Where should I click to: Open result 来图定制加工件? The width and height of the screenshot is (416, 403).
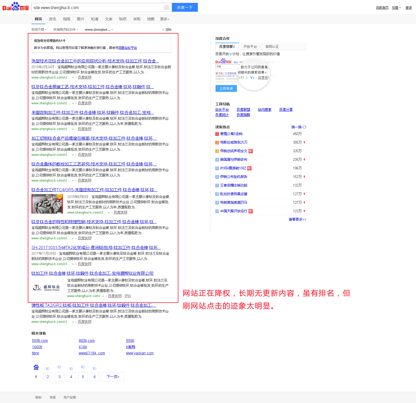point(93,112)
